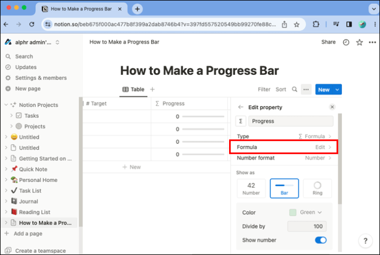Click Share in the Notion top bar

click(x=328, y=42)
